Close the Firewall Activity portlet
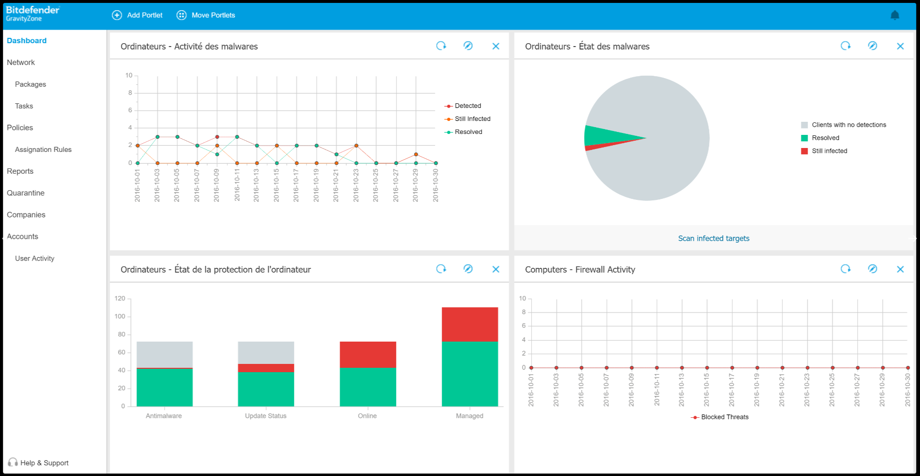The image size is (920, 476). point(900,269)
